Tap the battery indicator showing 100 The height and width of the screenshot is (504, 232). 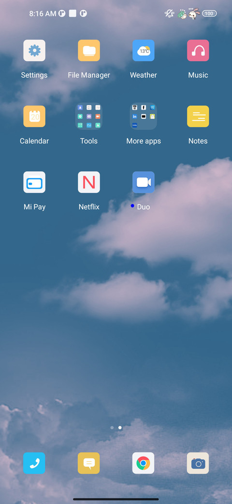(x=209, y=14)
